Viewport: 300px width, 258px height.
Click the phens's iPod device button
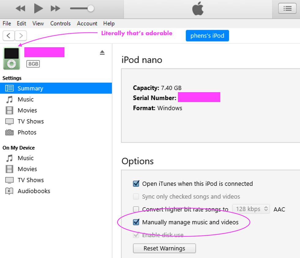click(207, 35)
